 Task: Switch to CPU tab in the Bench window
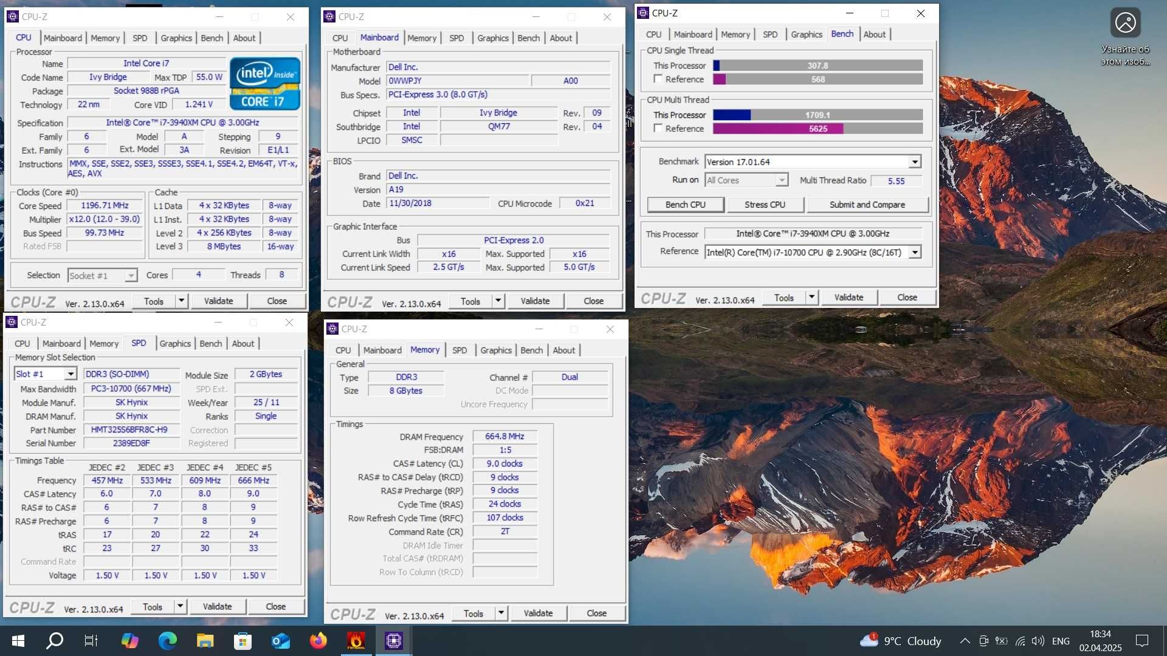pos(653,35)
